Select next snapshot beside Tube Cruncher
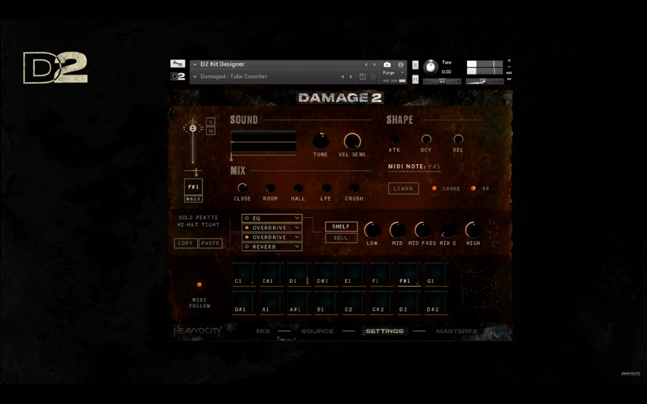The width and height of the screenshot is (647, 404). [x=351, y=76]
